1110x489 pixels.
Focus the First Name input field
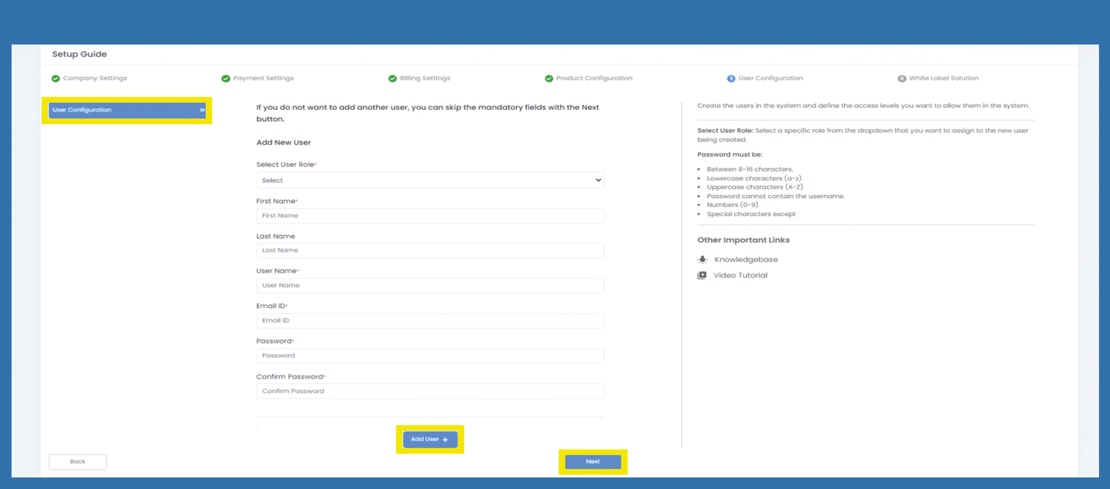click(430, 216)
